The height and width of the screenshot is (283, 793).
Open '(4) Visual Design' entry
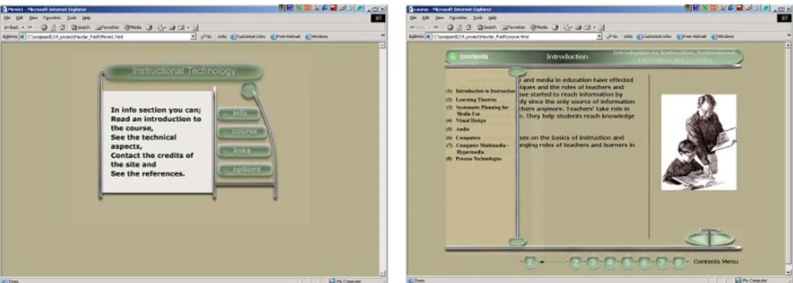466,120
